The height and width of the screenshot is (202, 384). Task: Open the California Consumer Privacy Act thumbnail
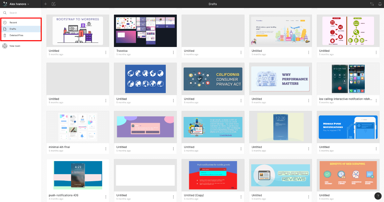coord(213,79)
